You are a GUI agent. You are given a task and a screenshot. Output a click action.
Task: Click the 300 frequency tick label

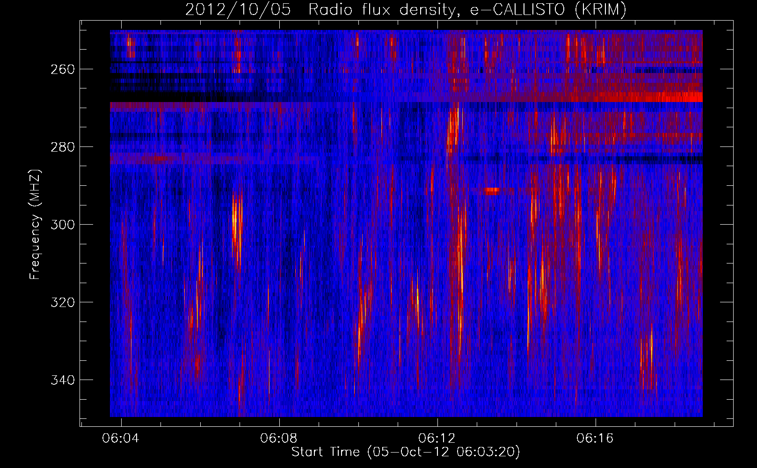[x=62, y=225]
